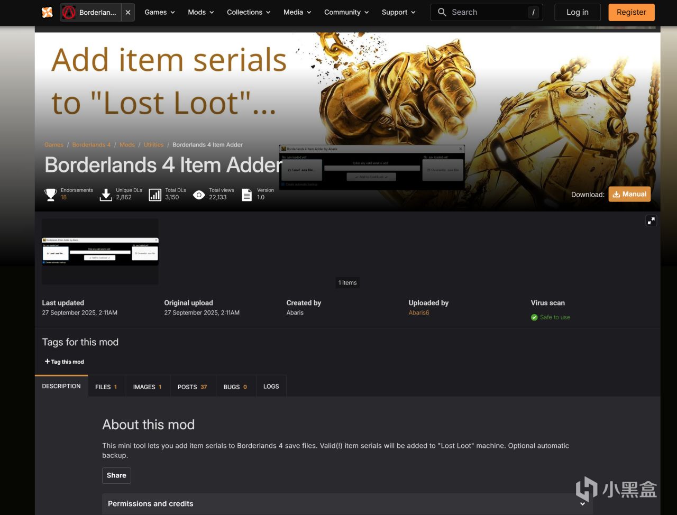
Task: Open the Community dropdown menu
Action: [x=346, y=12]
